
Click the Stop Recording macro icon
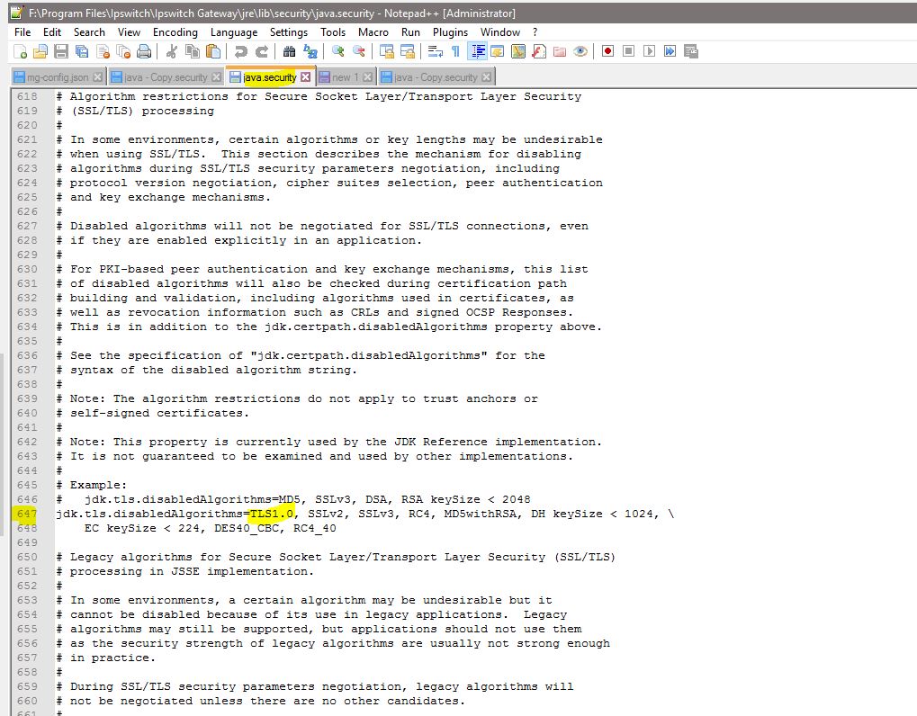click(x=629, y=51)
